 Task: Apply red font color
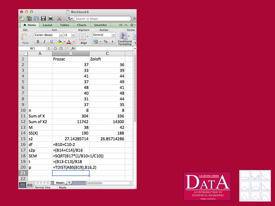(x=69, y=42)
